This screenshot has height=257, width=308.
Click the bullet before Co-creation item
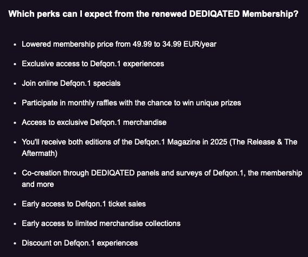[15, 173]
